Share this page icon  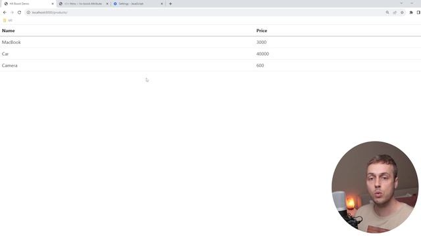pyautogui.click(x=395, y=12)
